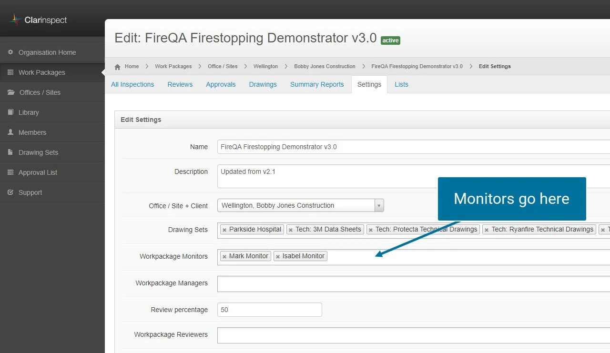Image resolution: width=610 pixels, height=353 pixels.
Task: Click into the Description text area
Action: (x=414, y=176)
